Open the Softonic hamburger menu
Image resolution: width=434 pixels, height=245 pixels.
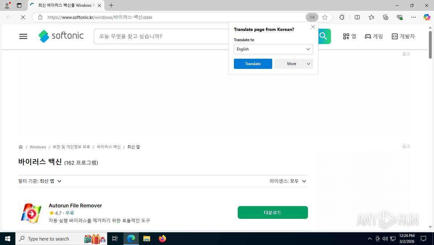[x=23, y=36]
